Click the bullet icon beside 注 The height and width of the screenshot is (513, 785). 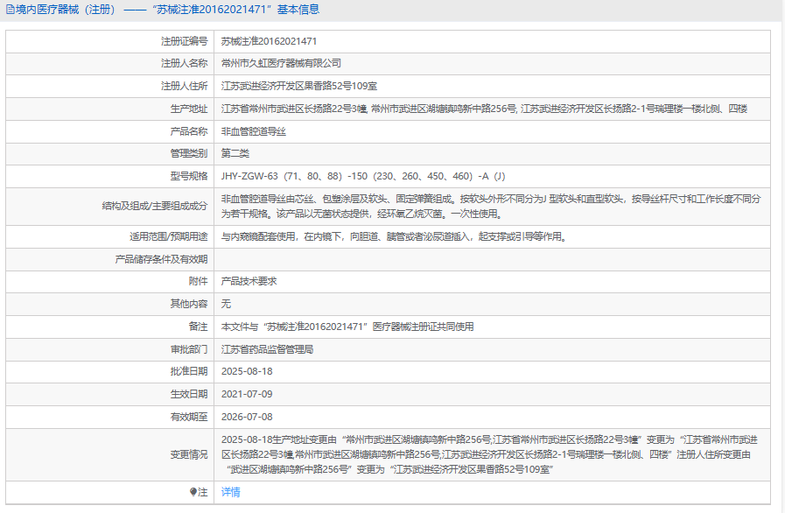(x=193, y=492)
